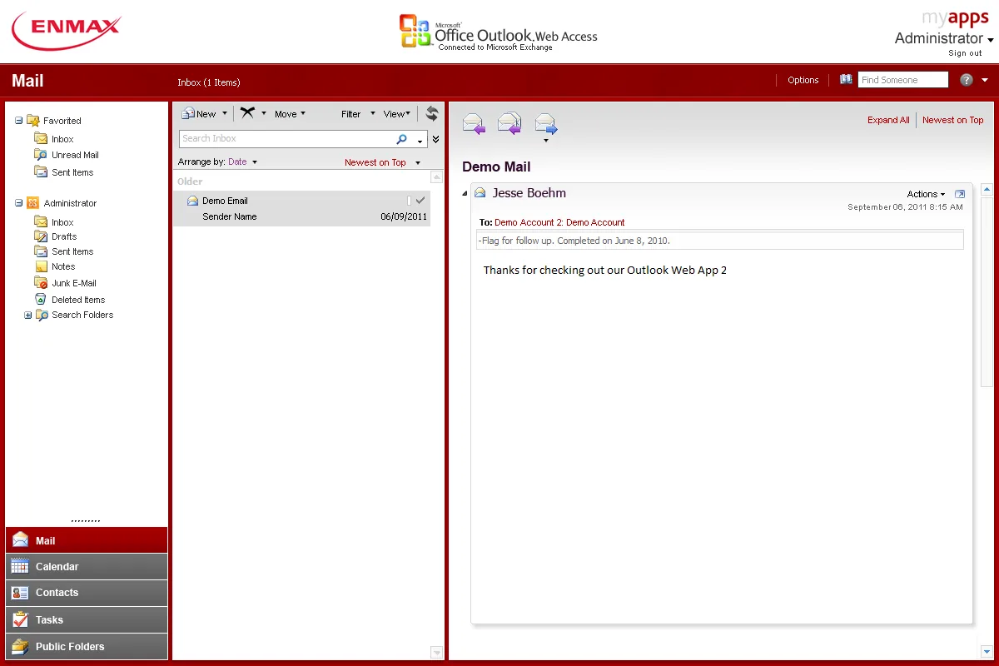The height and width of the screenshot is (666, 999).
Task: Click reading pane scroll up arrow
Action: (x=987, y=189)
